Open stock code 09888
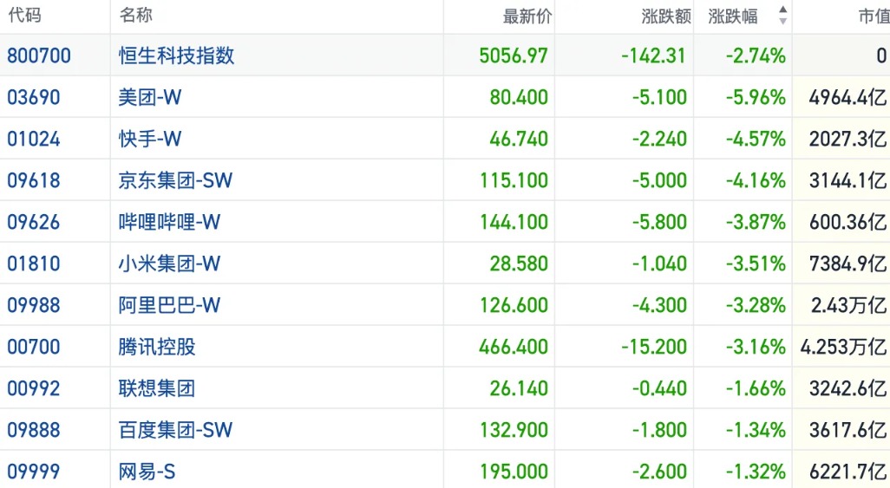Image resolution: width=890 pixels, height=488 pixels. [x=34, y=430]
